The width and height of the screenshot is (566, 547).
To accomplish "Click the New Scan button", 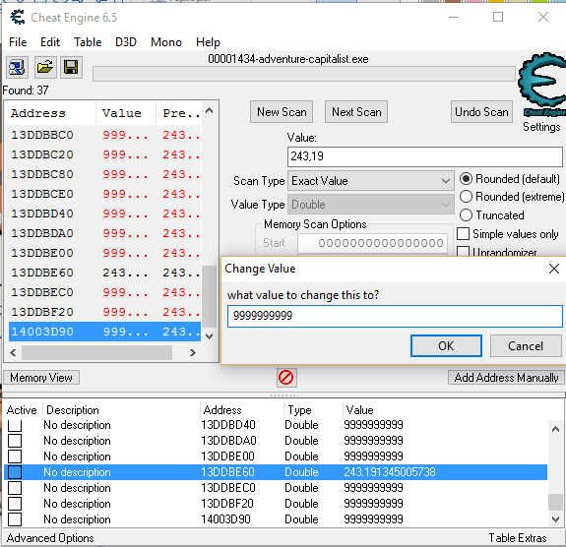I will pyautogui.click(x=282, y=112).
